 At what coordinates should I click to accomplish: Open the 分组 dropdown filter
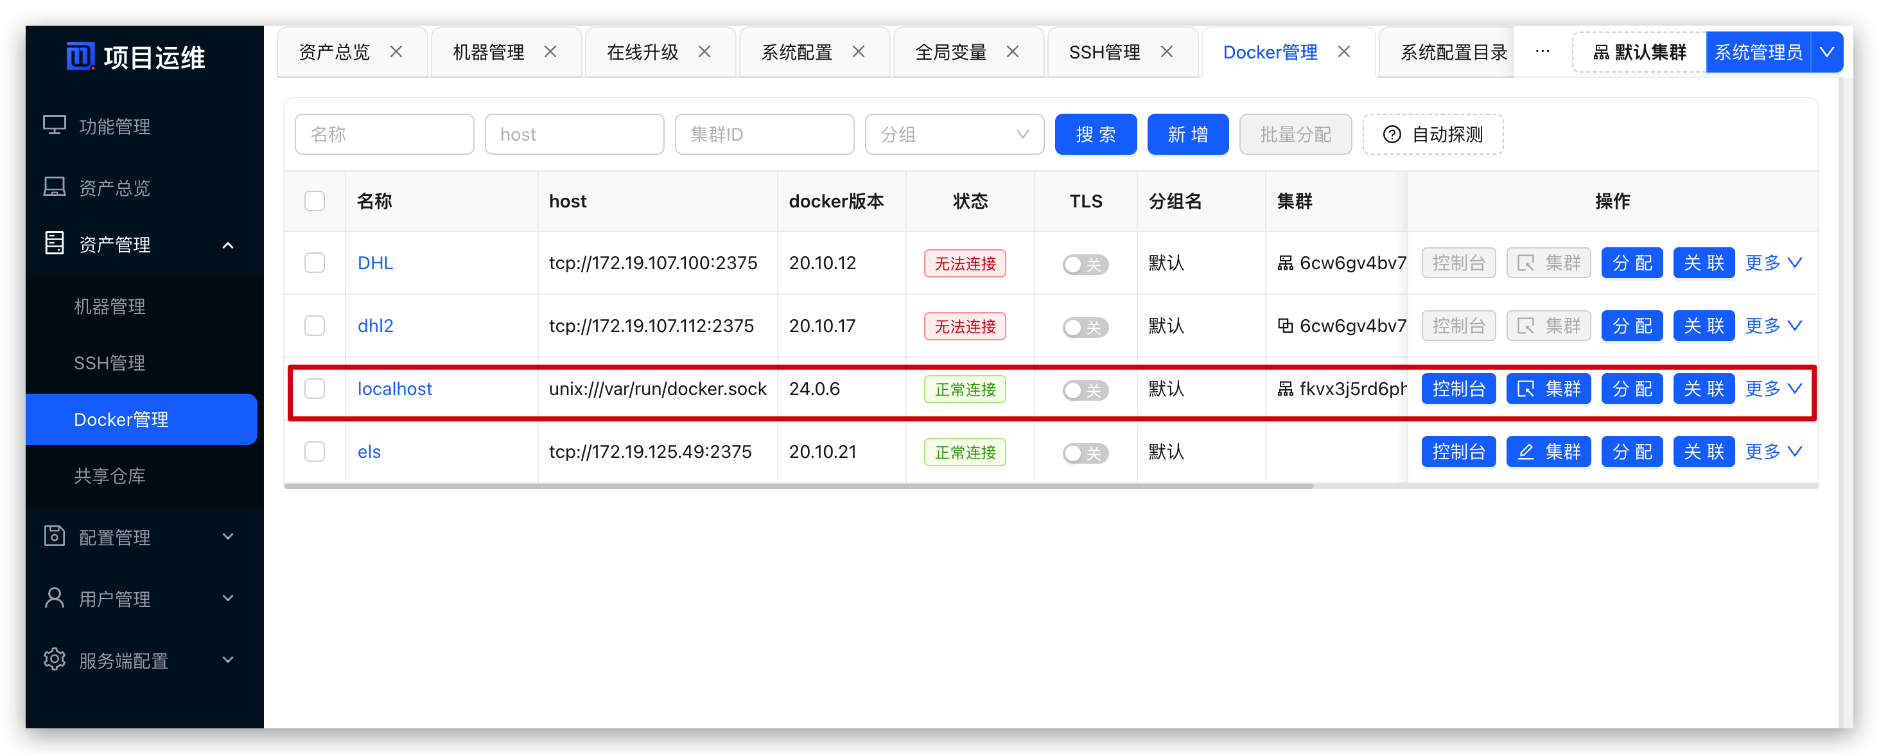(954, 134)
